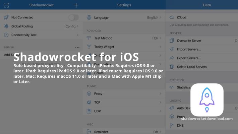
Task: Open the Server section more options dots
Action: click(77, 48)
